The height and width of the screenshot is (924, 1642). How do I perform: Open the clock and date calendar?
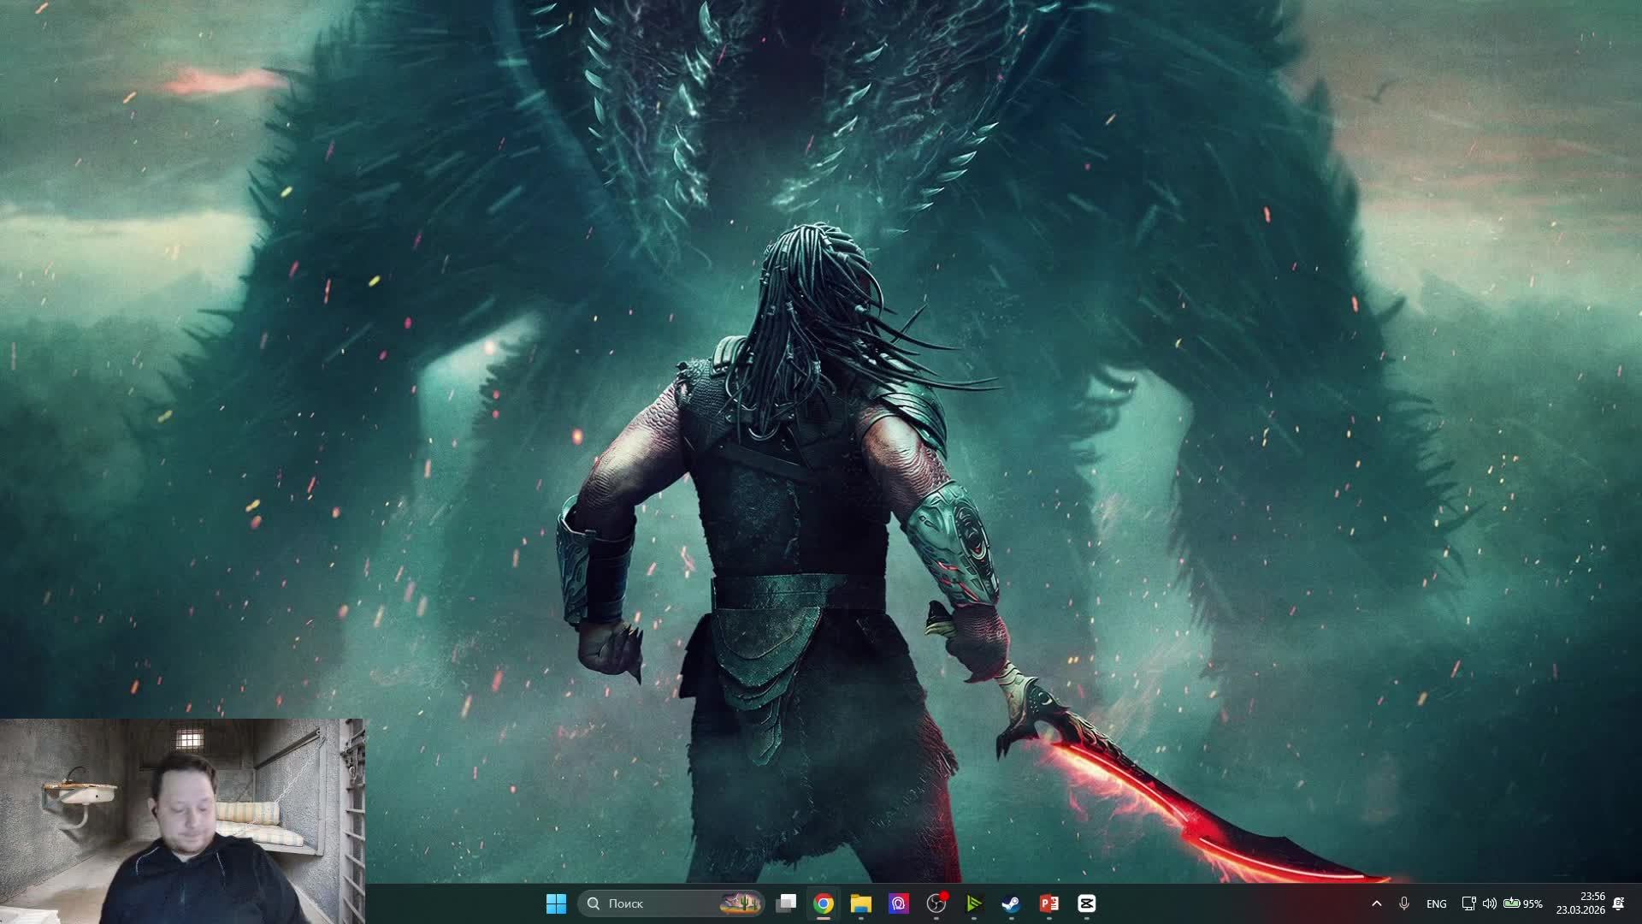pos(1580,903)
